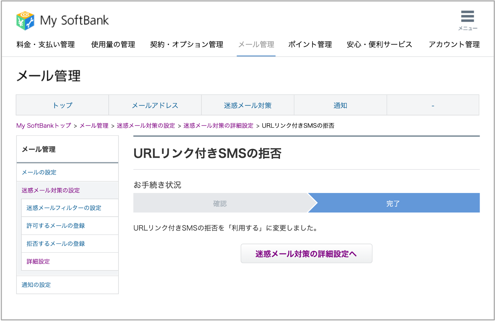
Task: Open アカウント管理 in top navigation
Action: point(454,45)
